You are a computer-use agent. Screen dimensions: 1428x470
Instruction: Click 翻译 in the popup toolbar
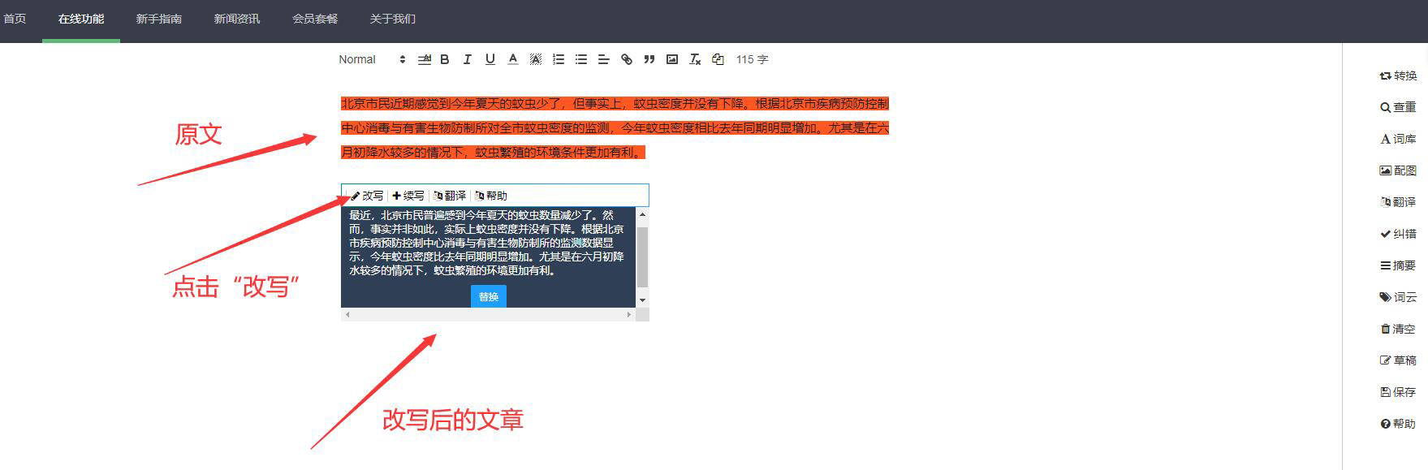450,196
